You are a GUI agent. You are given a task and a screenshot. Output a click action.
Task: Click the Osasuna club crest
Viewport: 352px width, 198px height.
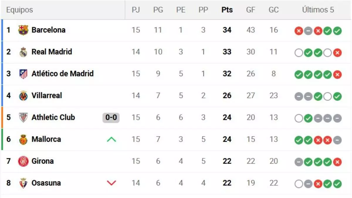[x=23, y=183]
